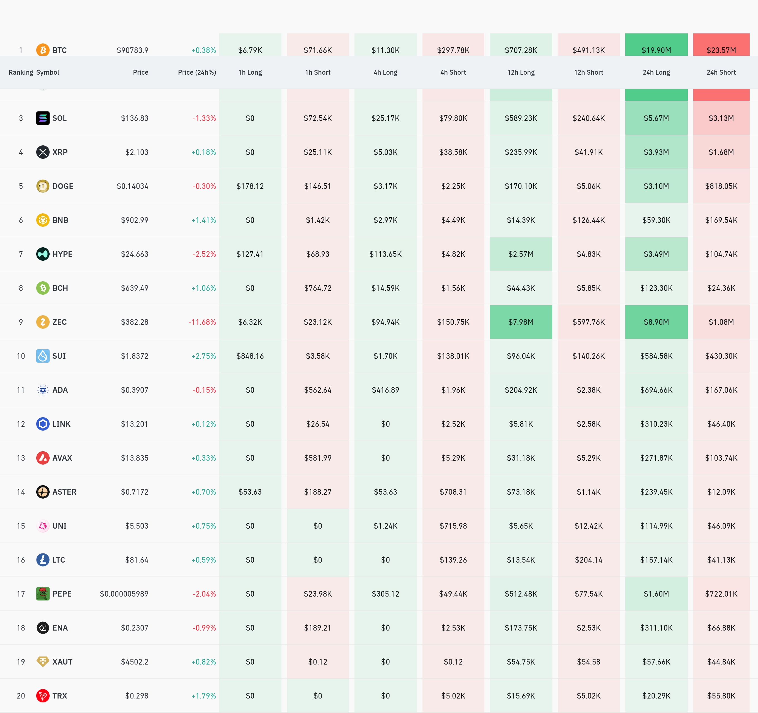Screen dimensions: 758x713
Task: Click the HYPE token icon
Action: pos(43,254)
